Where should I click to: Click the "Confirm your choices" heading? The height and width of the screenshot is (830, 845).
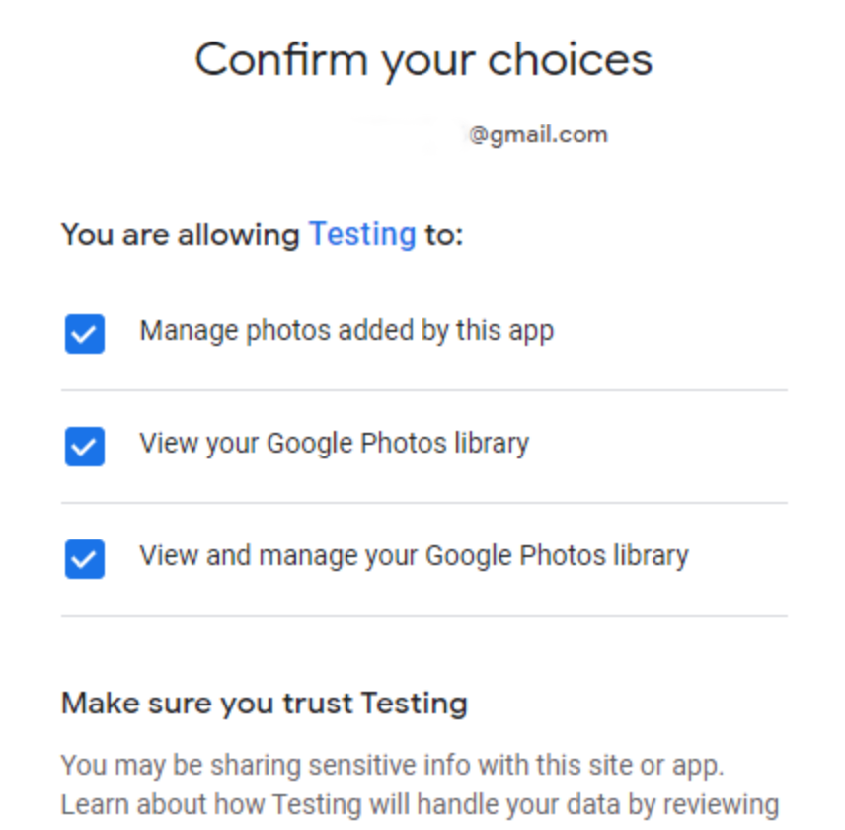(x=423, y=59)
